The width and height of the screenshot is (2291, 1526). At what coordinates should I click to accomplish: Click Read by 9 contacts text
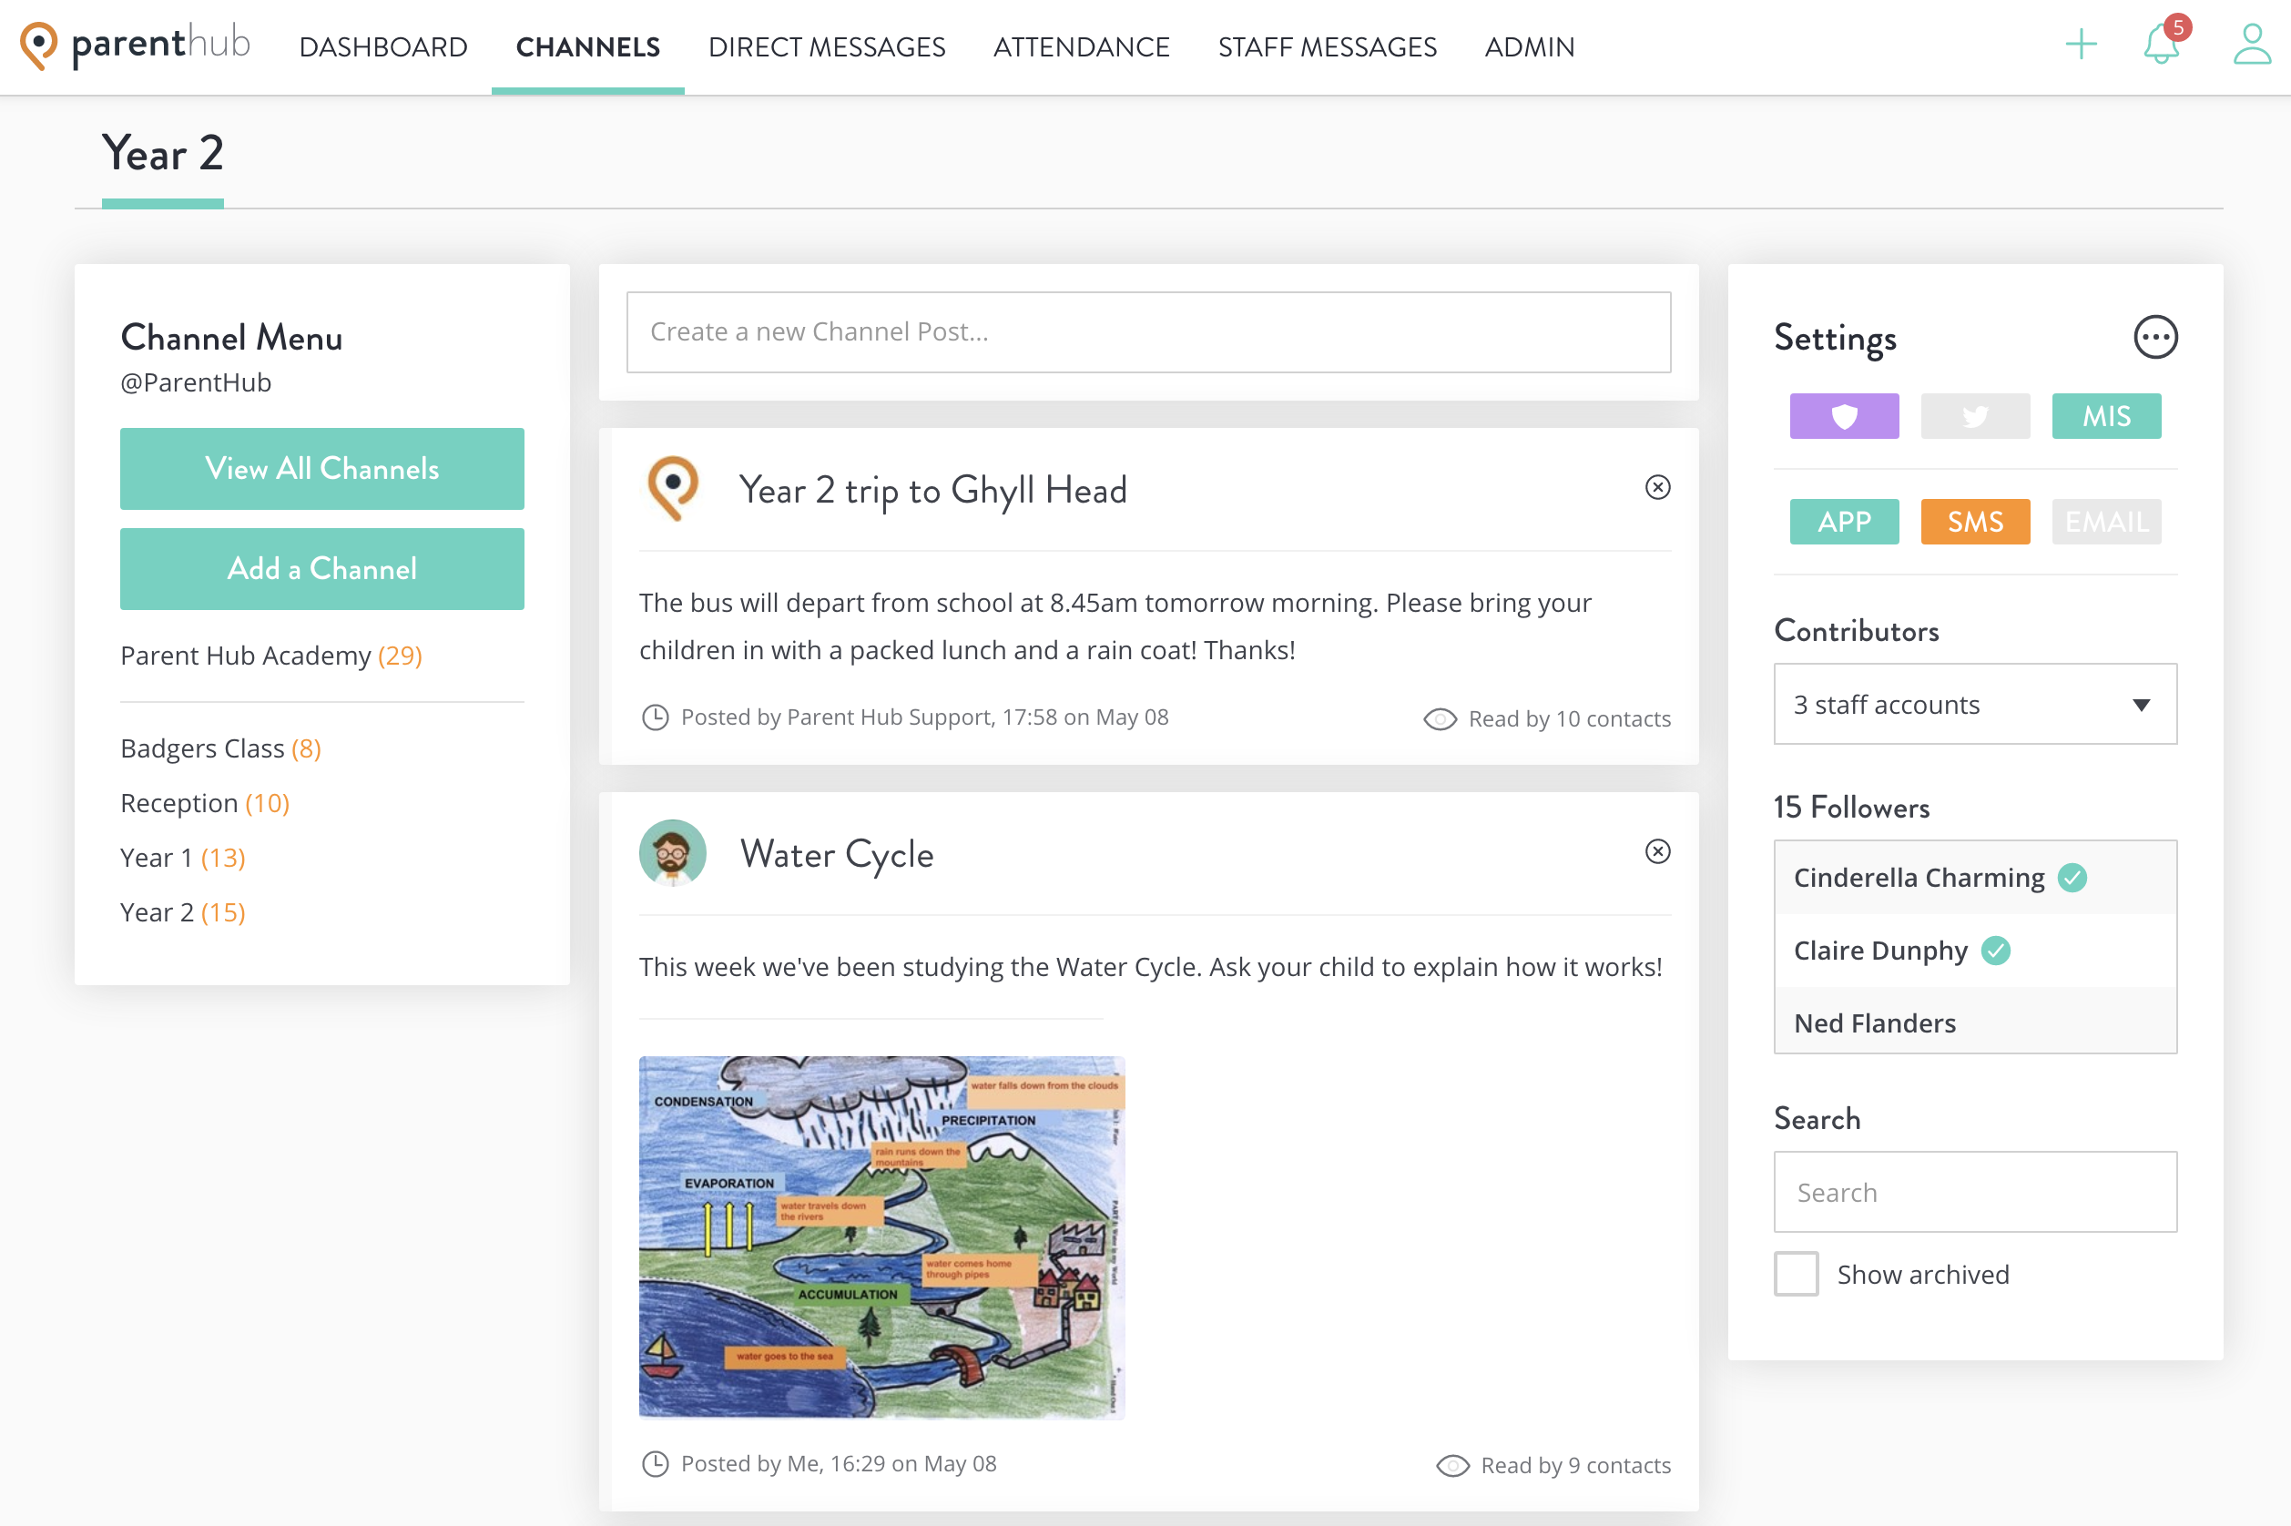point(1575,1466)
